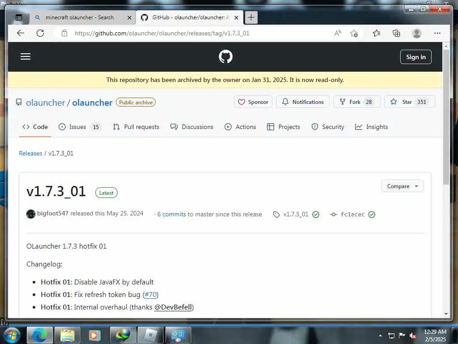Open the browser profile avatar
458x344 pixels.
417,33
